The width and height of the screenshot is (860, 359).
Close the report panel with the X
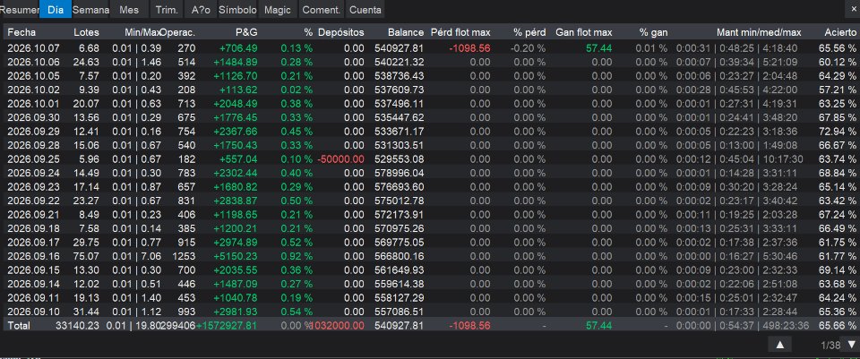pos(852,9)
